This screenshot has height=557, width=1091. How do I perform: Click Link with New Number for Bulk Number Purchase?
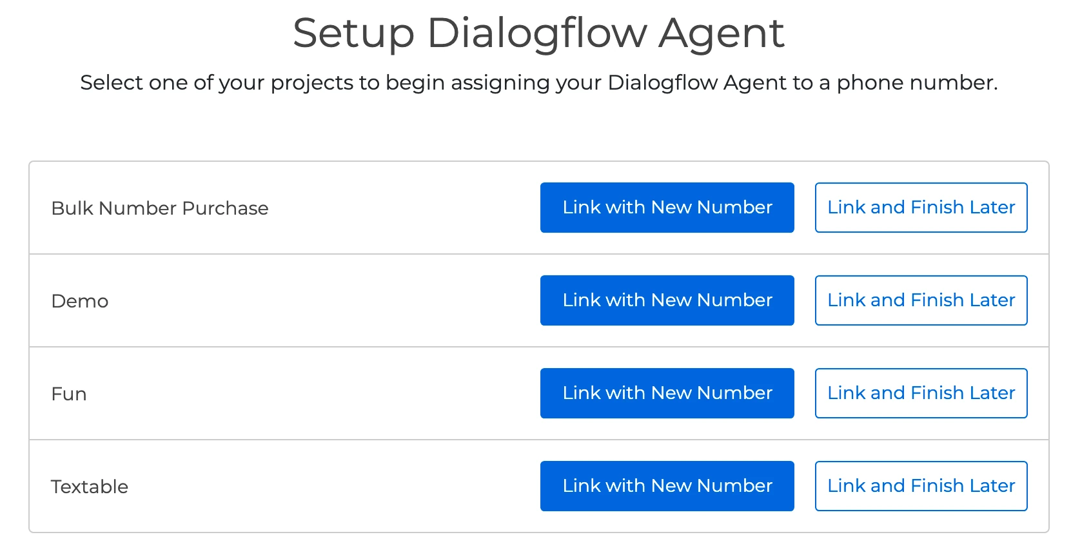(x=667, y=208)
